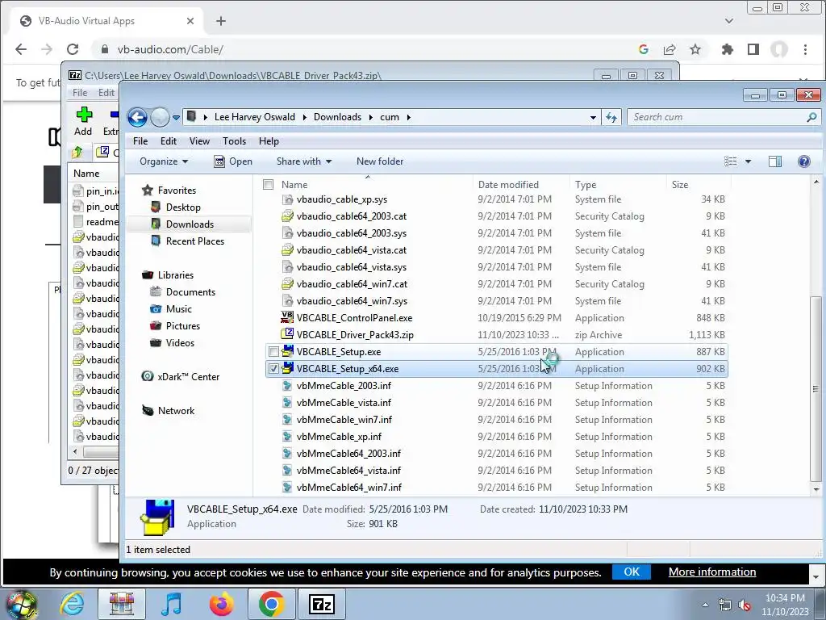
Task: Click the 7-Zip taskbar button
Action: click(321, 604)
